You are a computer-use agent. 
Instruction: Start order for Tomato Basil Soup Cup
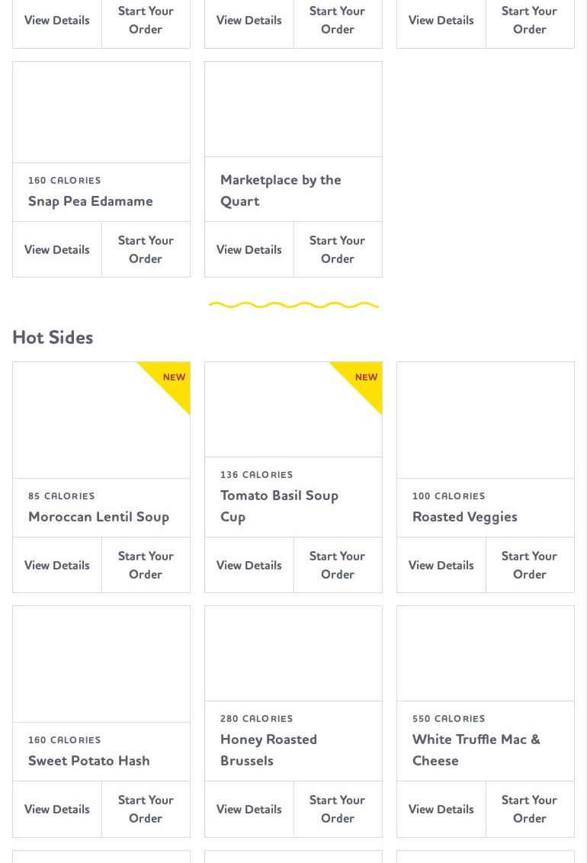click(x=338, y=565)
